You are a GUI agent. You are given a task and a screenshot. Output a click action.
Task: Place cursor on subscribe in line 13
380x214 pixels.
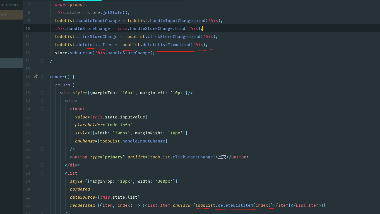point(81,53)
